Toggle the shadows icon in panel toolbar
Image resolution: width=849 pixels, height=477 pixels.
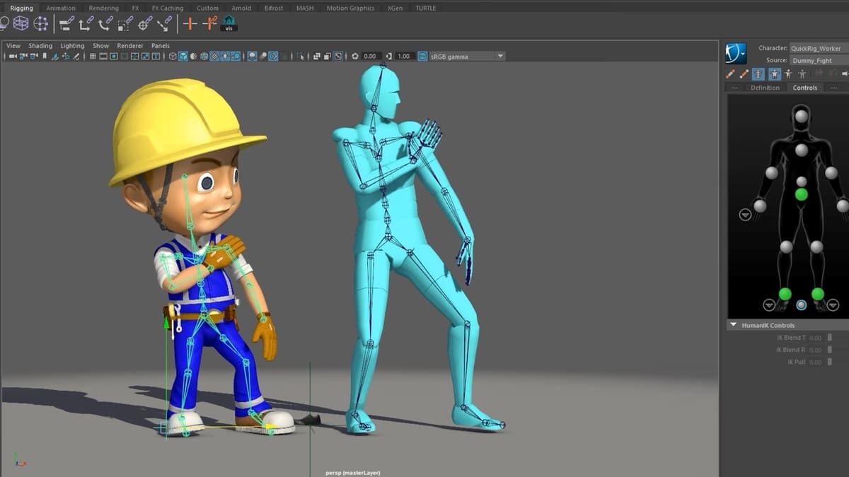[236, 56]
